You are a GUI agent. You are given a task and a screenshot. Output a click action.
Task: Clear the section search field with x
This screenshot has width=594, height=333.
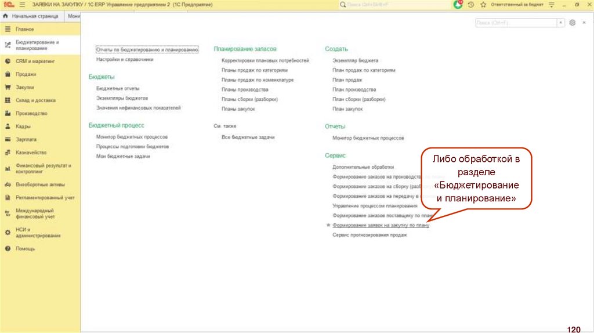tap(561, 23)
